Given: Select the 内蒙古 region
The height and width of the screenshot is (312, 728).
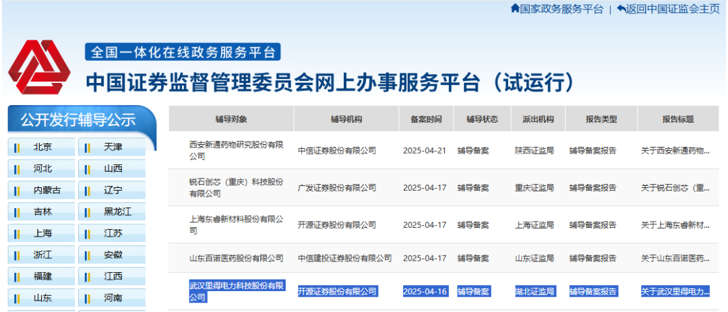Looking at the screenshot, I should 41,190.
